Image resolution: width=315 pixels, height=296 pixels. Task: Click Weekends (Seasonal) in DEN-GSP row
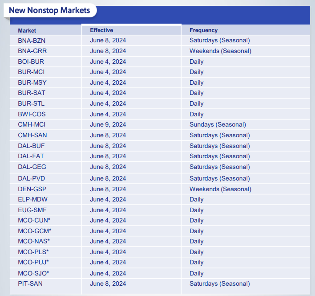pos(220,189)
